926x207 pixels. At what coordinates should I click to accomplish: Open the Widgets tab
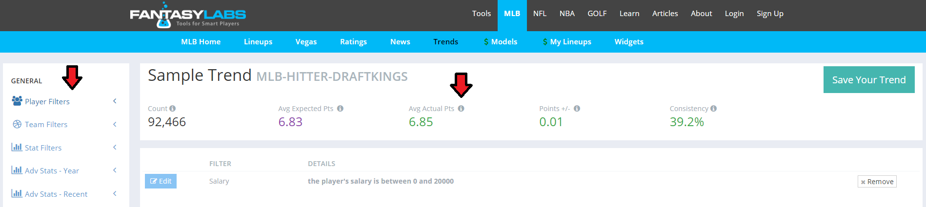629,42
